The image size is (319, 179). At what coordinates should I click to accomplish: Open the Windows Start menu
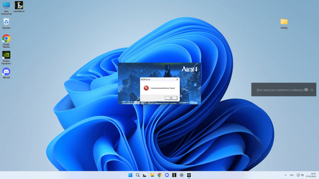(130, 175)
